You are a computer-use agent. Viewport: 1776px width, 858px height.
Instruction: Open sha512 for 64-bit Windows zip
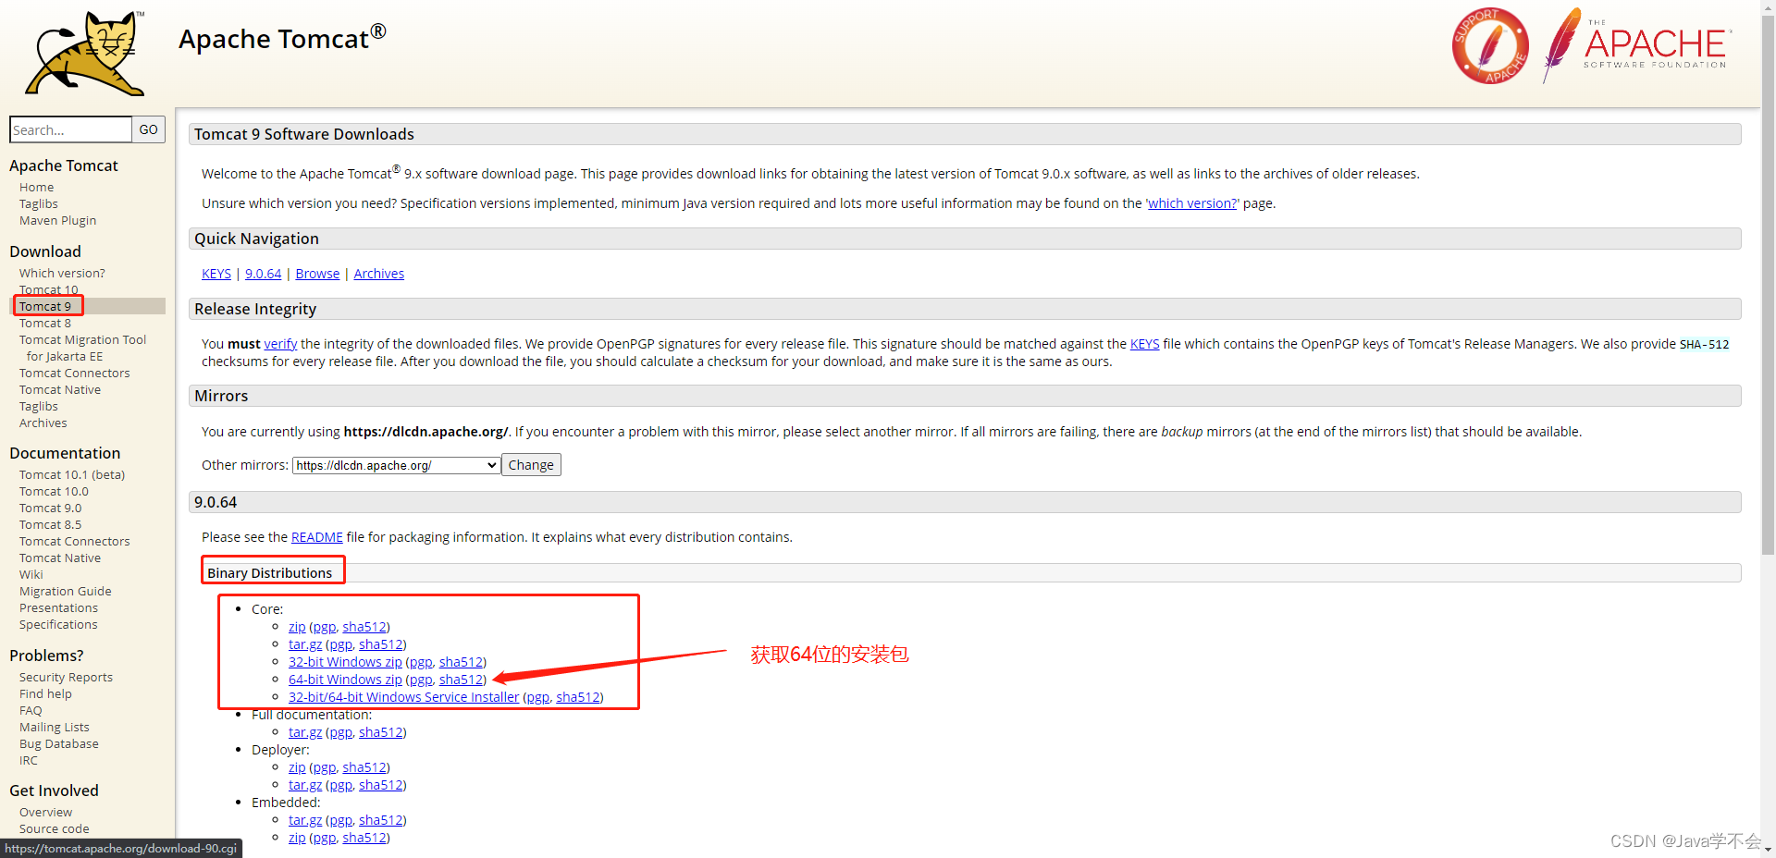461,680
